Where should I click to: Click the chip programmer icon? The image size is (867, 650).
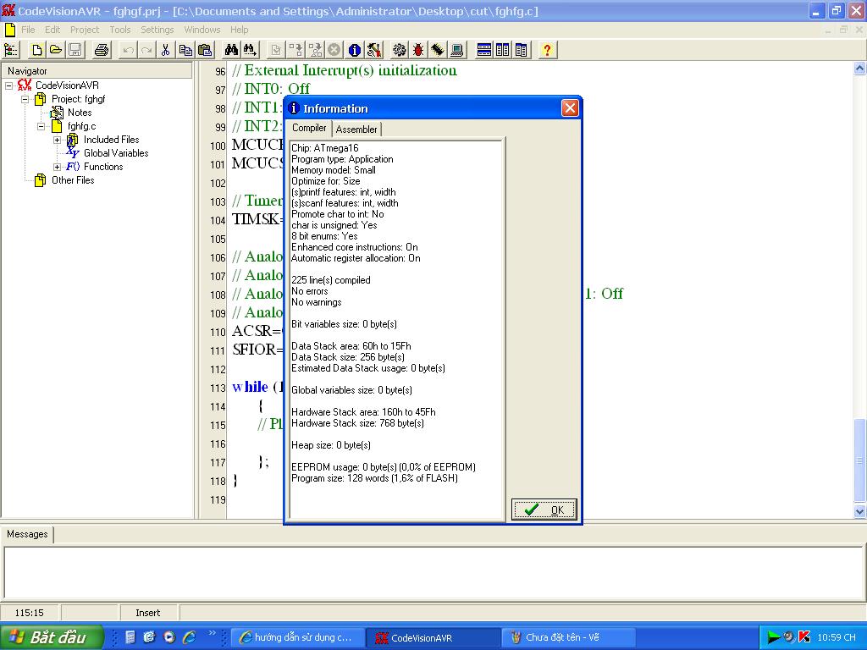pos(438,50)
